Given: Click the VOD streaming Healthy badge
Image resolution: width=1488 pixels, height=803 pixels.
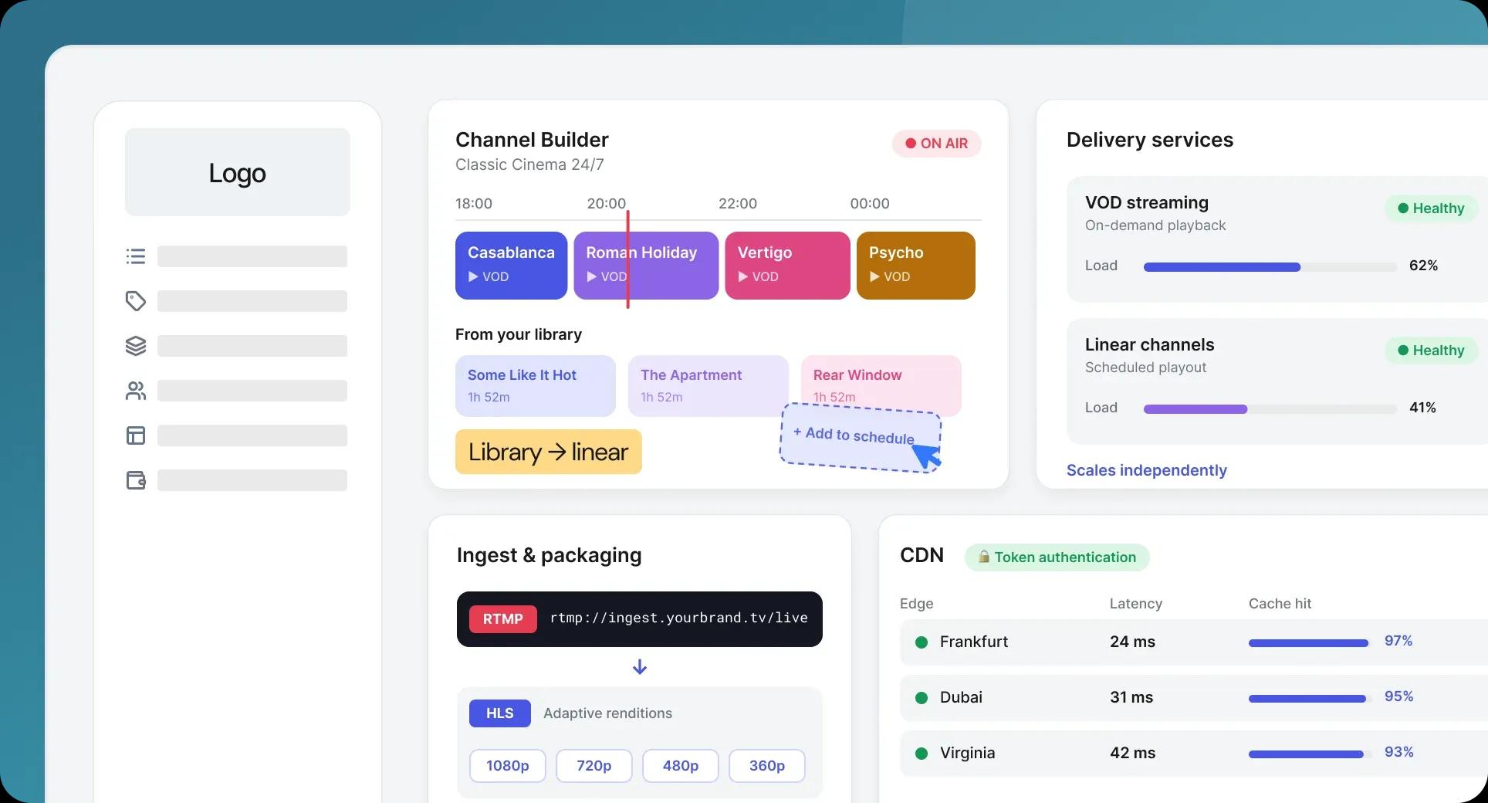Looking at the screenshot, I should pyautogui.click(x=1431, y=208).
